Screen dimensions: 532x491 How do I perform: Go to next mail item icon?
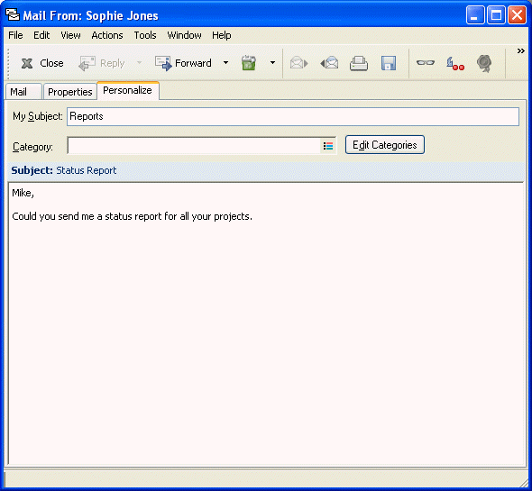pos(298,63)
